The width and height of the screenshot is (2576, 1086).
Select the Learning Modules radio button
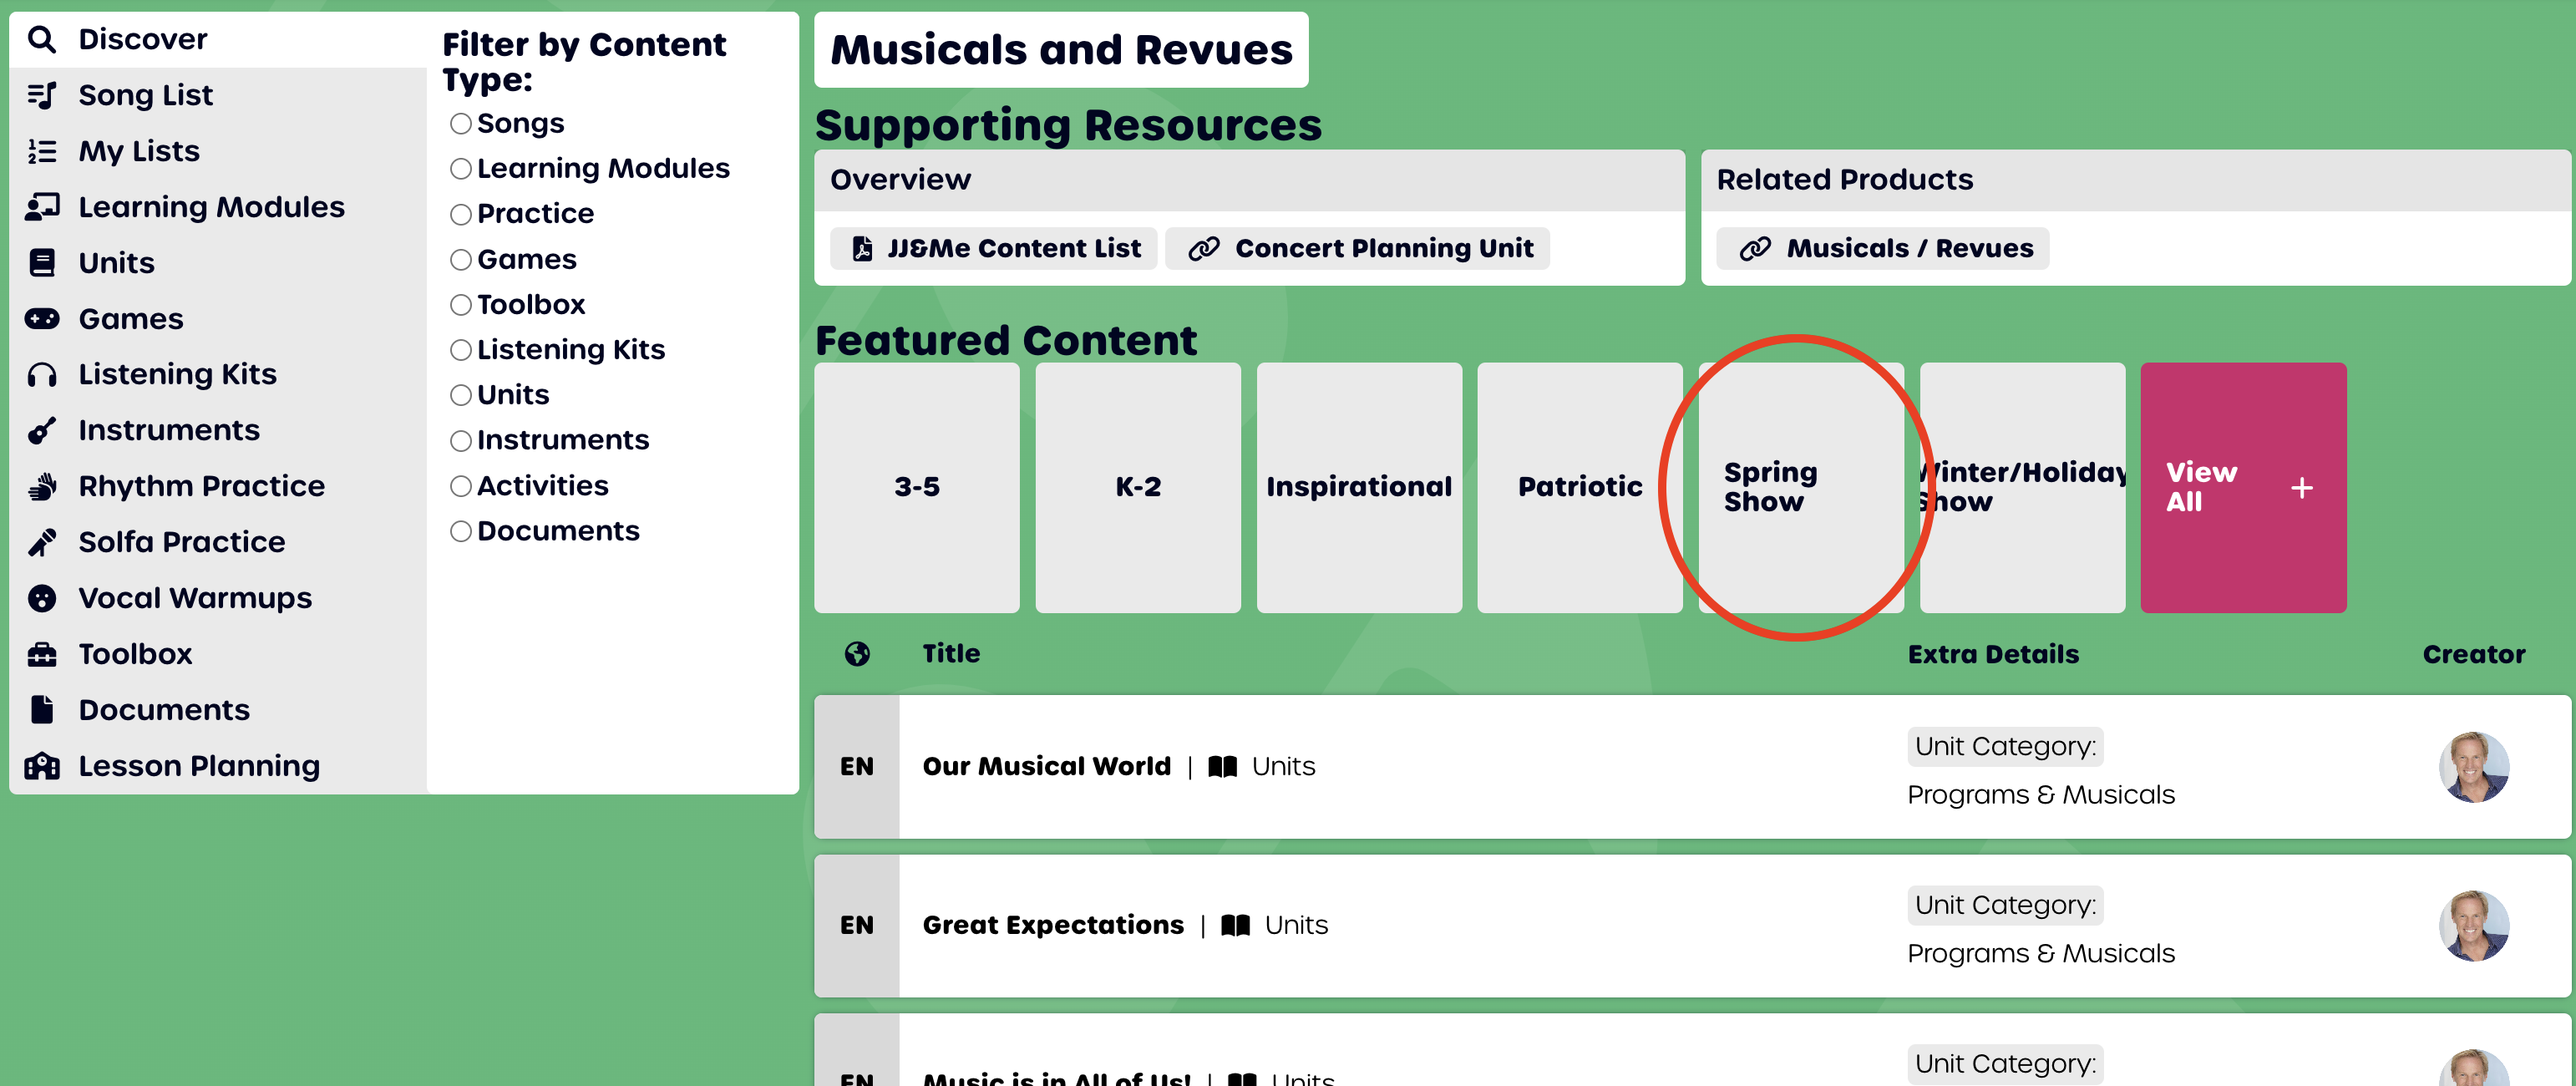pyautogui.click(x=460, y=168)
